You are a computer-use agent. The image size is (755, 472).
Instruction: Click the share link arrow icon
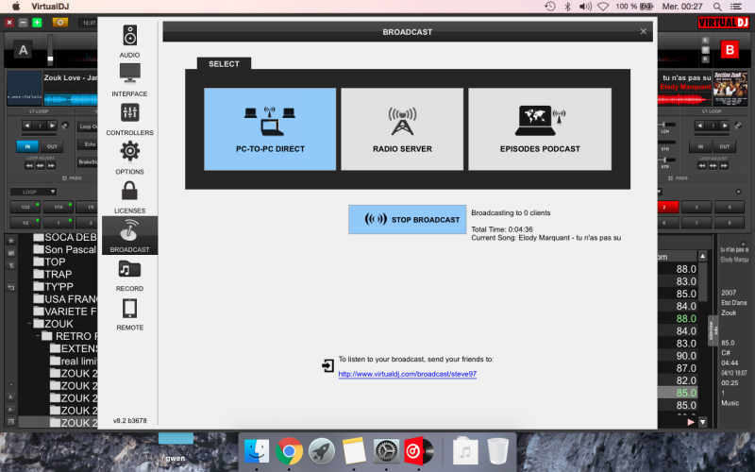click(x=327, y=366)
